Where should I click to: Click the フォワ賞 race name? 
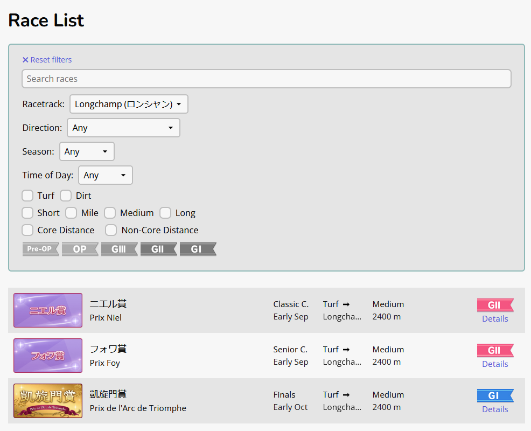click(x=108, y=349)
